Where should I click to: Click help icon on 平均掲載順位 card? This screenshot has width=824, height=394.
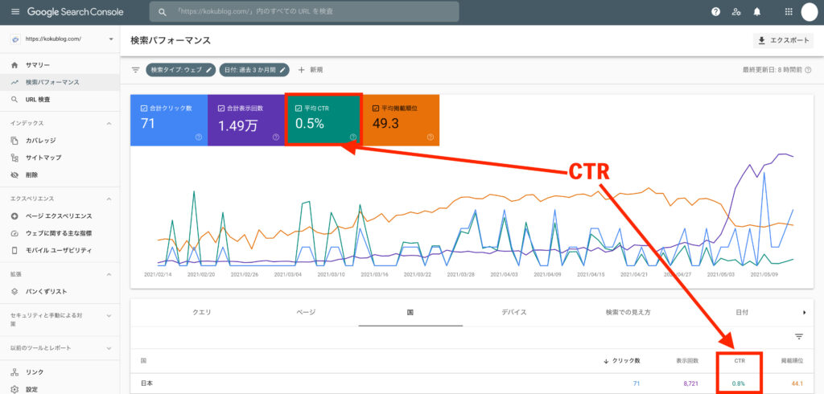431,137
